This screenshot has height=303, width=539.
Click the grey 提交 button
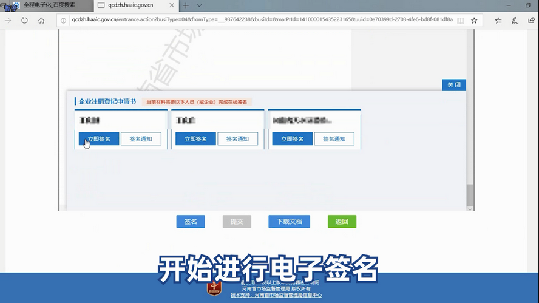[237, 222]
